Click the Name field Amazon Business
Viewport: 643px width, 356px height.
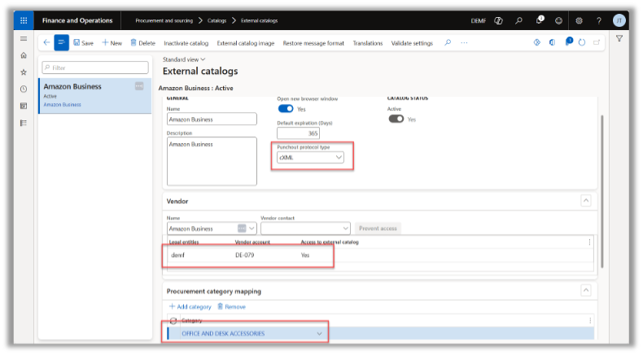click(212, 119)
